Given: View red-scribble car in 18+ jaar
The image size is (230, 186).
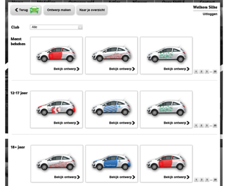Looking at the screenshot, I should (56, 161).
